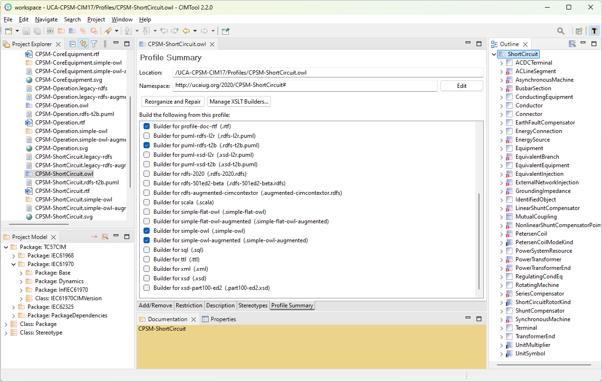The width and height of the screenshot is (602, 382).
Task: Open the File menu
Action: tap(8, 19)
